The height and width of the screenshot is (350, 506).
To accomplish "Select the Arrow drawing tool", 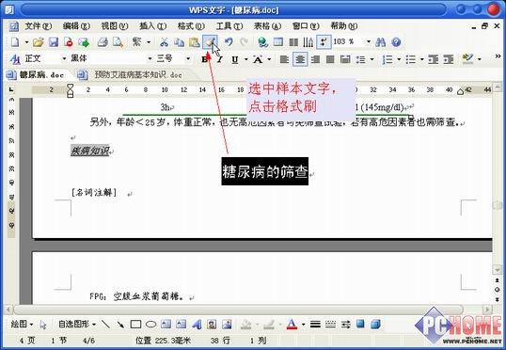I will click(x=120, y=325).
